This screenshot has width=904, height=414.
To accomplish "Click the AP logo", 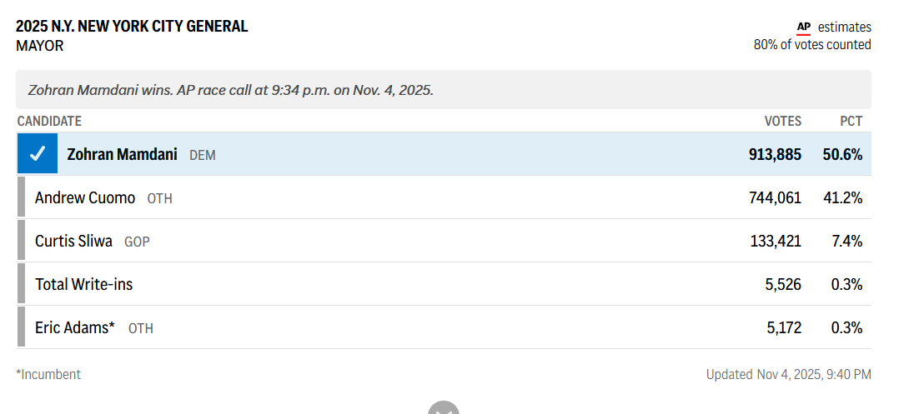I will (804, 27).
